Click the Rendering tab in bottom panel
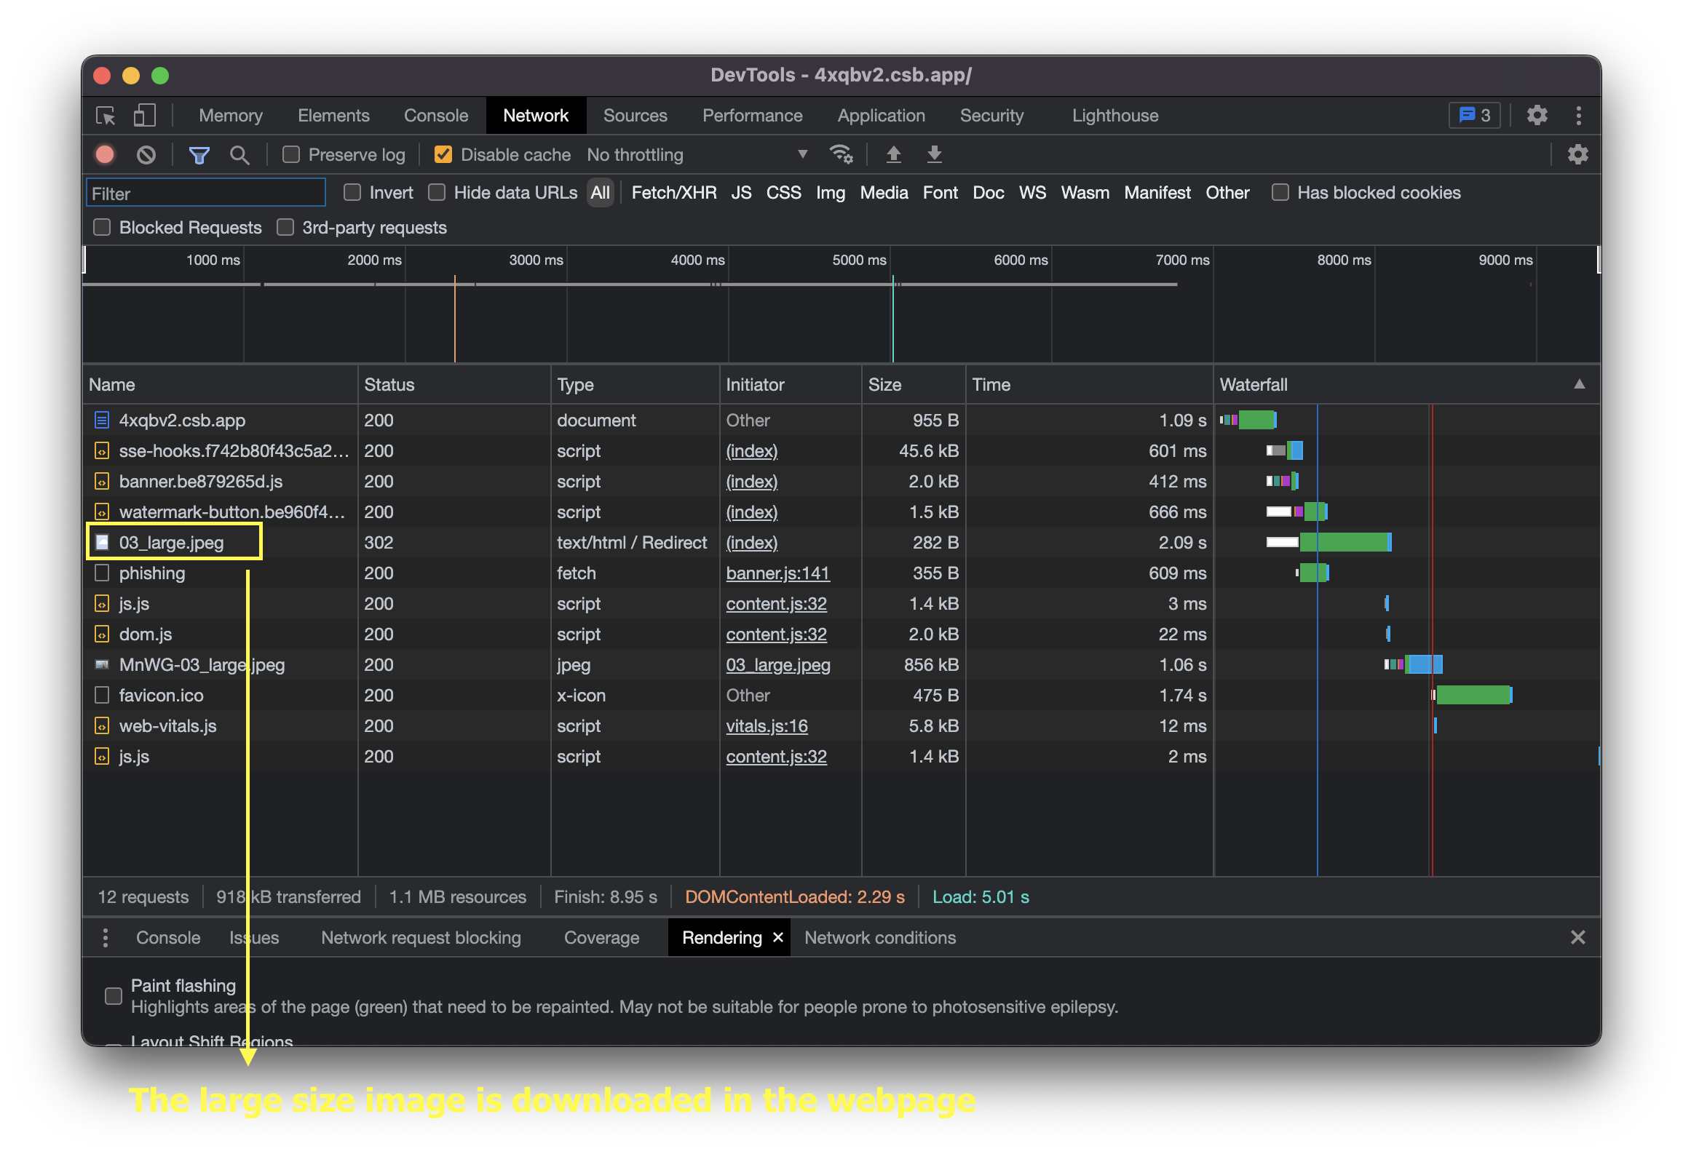 click(718, 936)
